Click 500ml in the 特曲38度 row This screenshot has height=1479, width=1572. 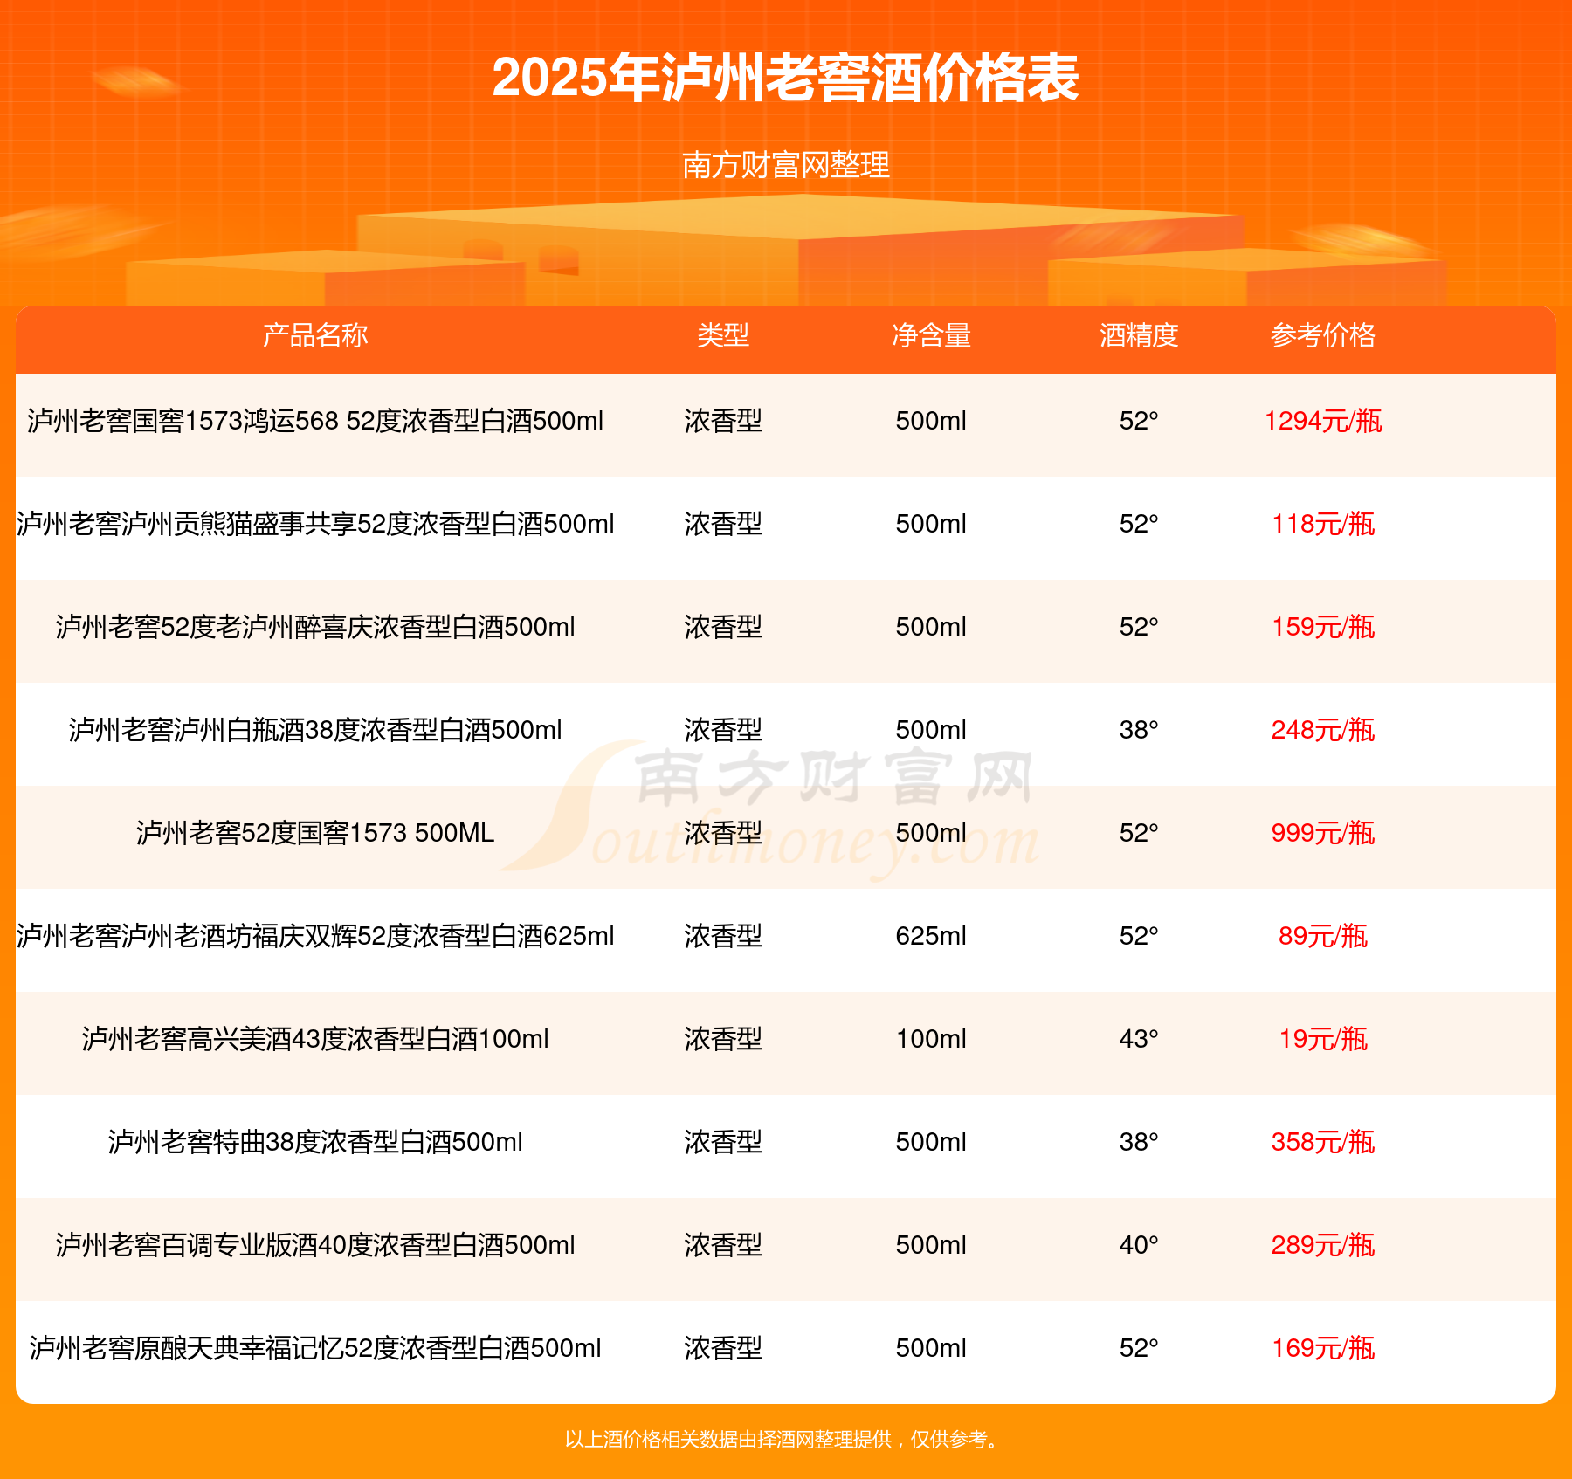pyautogui.click(x=931, y=1142)
